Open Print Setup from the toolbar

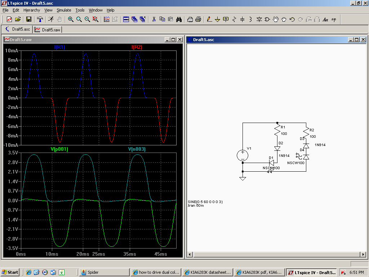[x=190, y=19]
